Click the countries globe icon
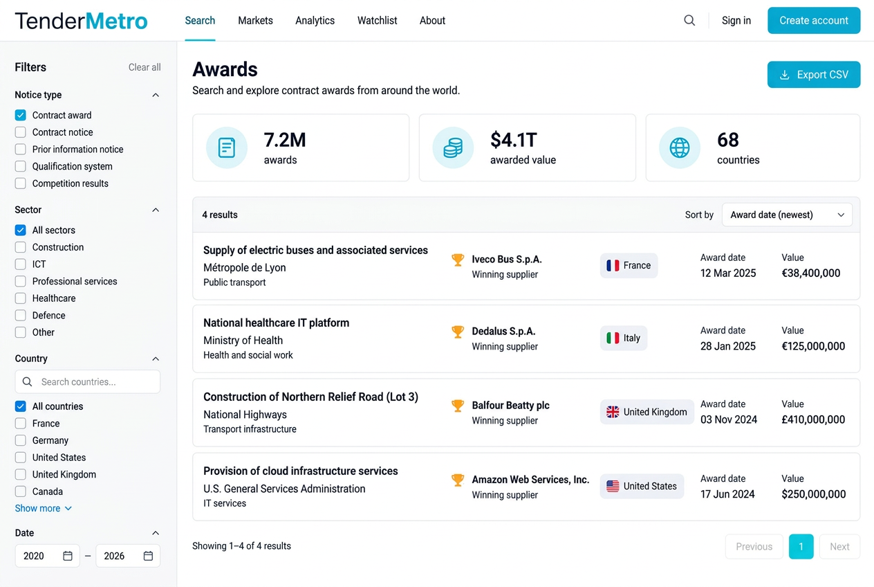Image resolution: width=874 pixels, height=587 pixels. pos(680,147)
